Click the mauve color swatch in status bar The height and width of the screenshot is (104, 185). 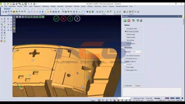tap(167, 98)
